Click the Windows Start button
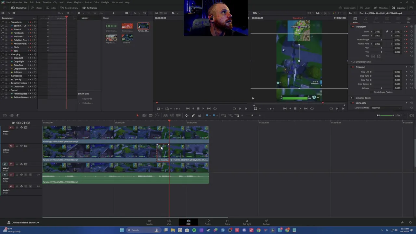This screenshot has width=416, height=234. 122,230
